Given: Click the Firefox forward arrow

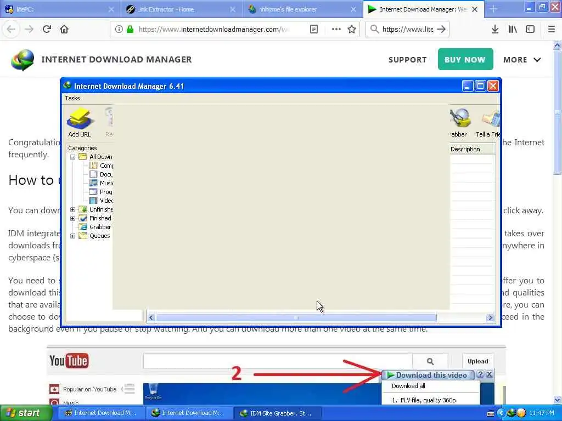Looking at the screenshot, I should pyautogui.click(x=29, y=29).
